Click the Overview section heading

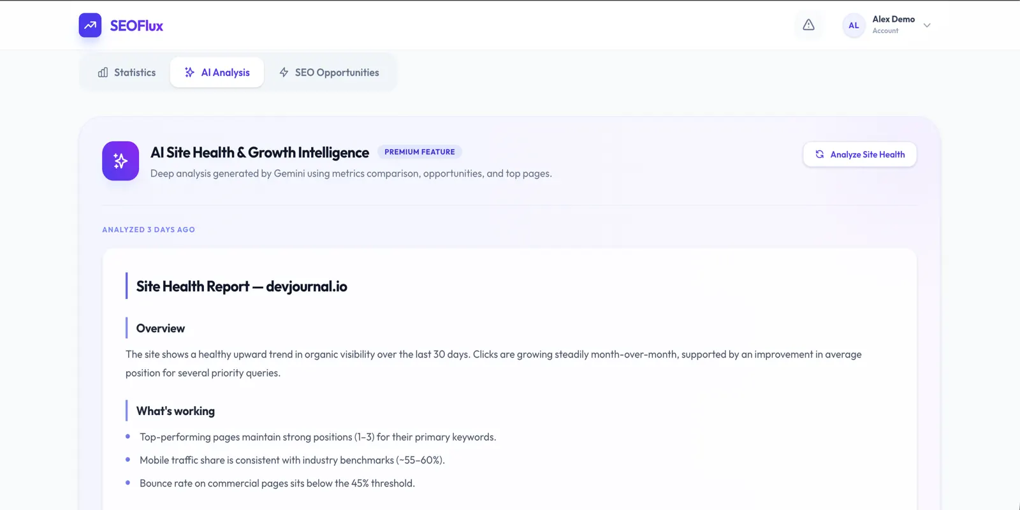coord(161,328)
